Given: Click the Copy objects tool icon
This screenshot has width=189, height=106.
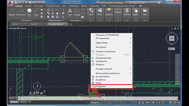Looking at the screenshot, I should (x=48, y=13).
